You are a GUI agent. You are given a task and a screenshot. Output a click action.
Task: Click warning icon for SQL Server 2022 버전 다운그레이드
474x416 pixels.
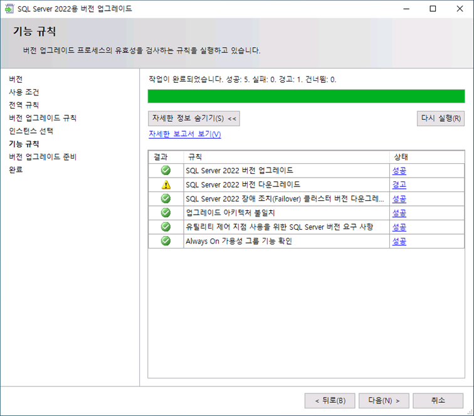(x=166, y=184)
